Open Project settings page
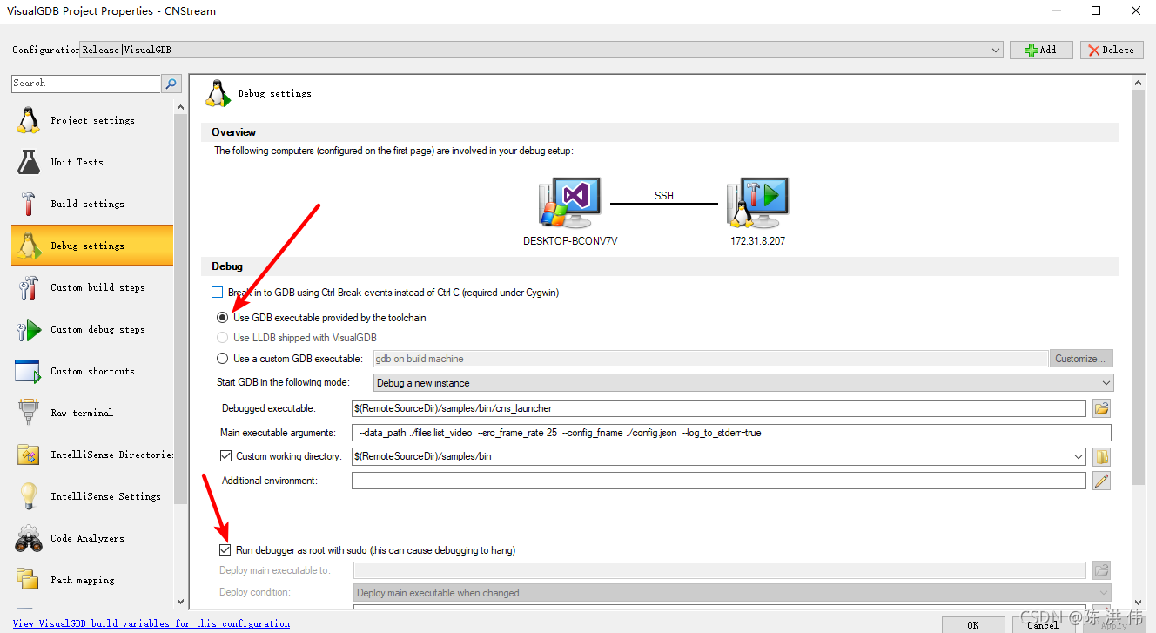 pos(92,120)
